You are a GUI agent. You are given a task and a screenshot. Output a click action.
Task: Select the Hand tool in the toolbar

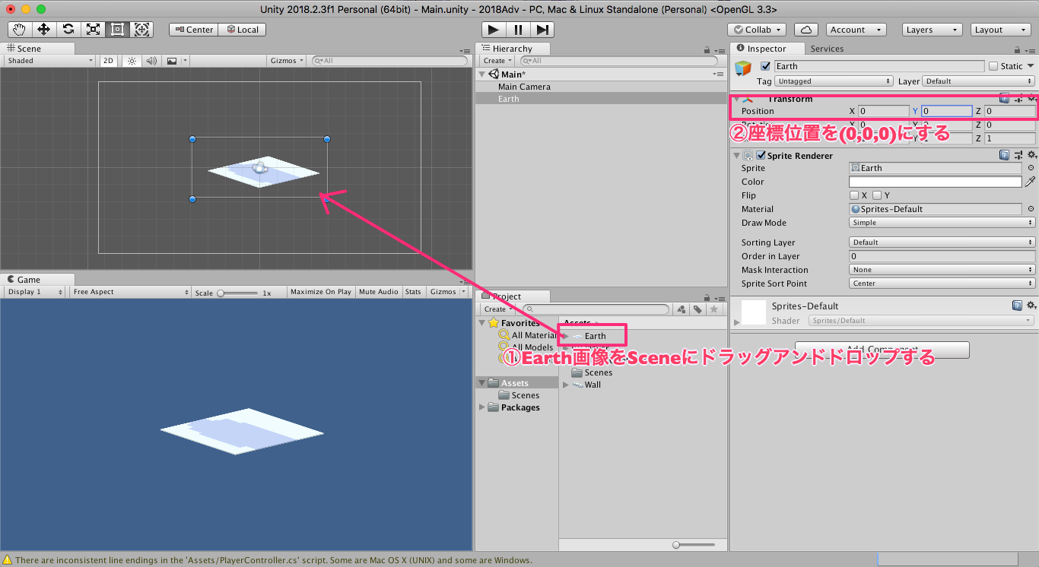(20, 30)
